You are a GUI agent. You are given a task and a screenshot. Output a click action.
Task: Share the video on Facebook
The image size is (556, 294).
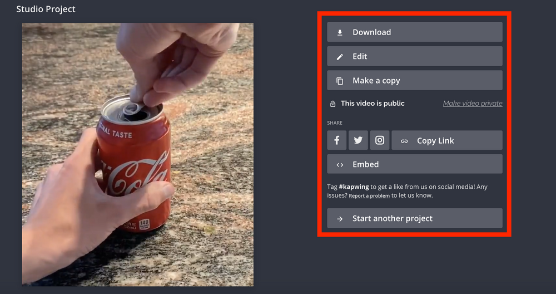click(x=336, y=140)
